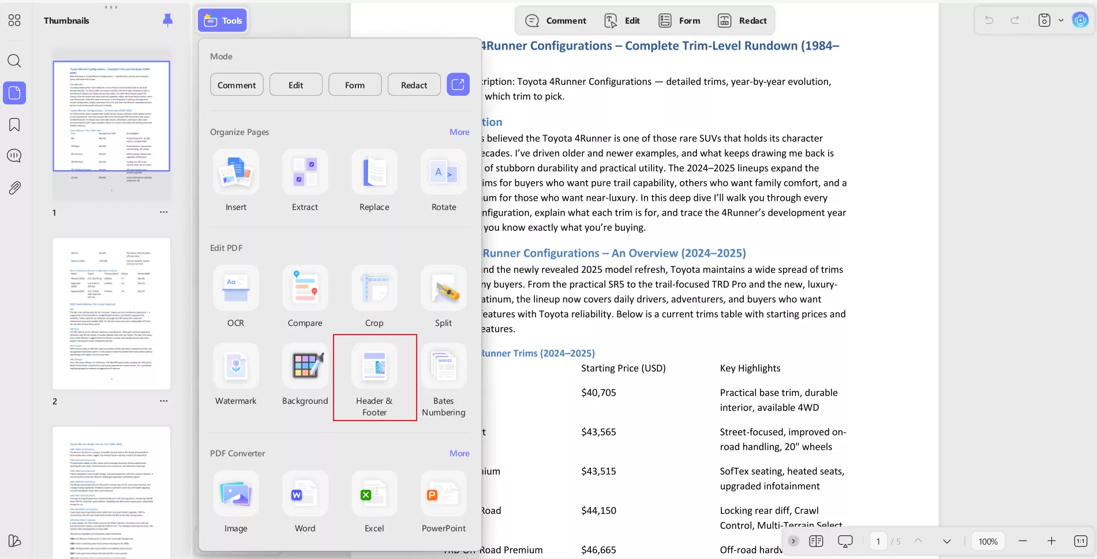Open the AI assistant in the top corner
This screenshot has width=1097, height=559.
pyautogui.click(x=1080, y=20)
